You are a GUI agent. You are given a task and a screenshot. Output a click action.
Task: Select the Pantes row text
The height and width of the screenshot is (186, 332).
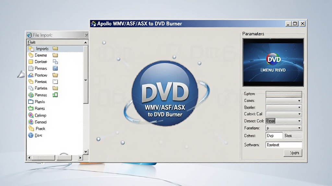coord(41,82)
